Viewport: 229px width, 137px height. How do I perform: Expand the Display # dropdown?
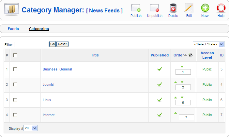point(31,128)
